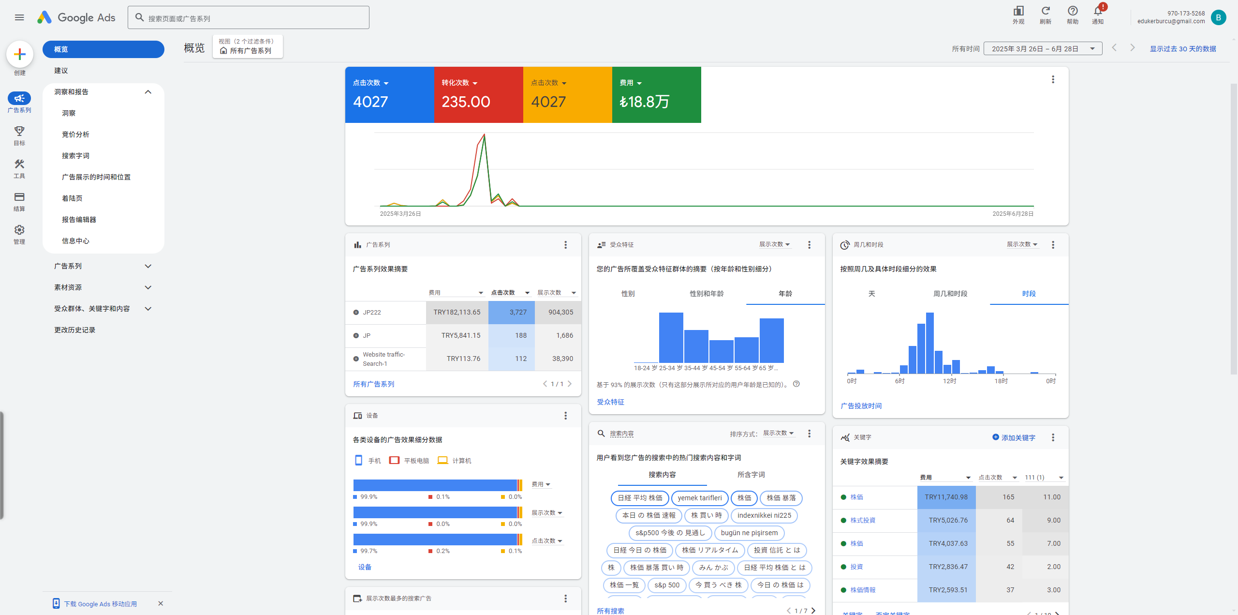Click 显示过去 30 天的数据 link

(1182, 49)
